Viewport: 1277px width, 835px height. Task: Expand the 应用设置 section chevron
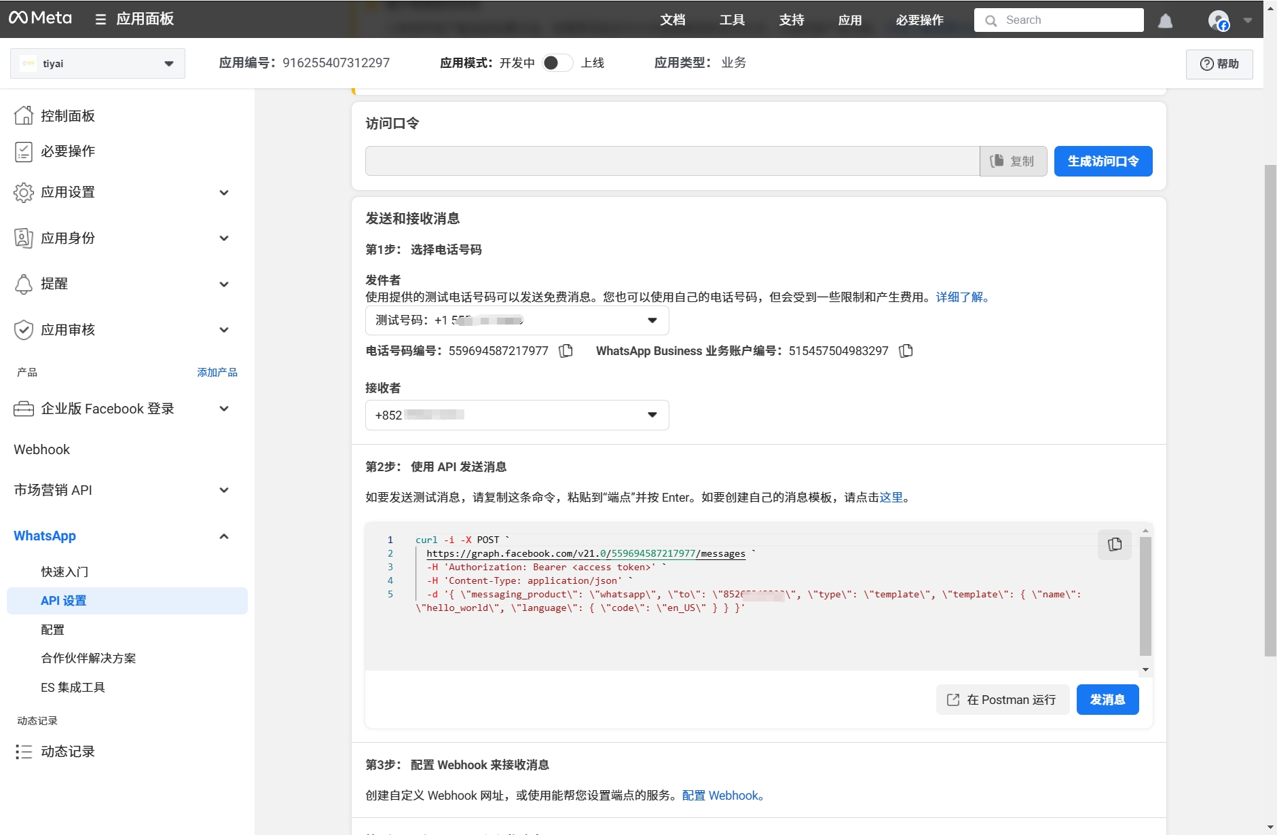pyautogui.click(x=224, y=193)
